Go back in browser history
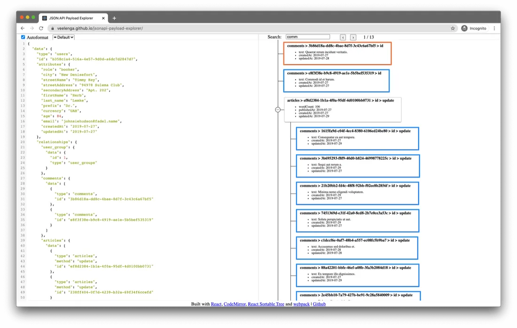Image resolution: width=517 pixels, height=328 pixels. pos(23,28)
